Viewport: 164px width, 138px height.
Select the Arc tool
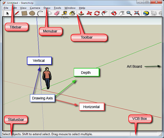tap(40, 13)
